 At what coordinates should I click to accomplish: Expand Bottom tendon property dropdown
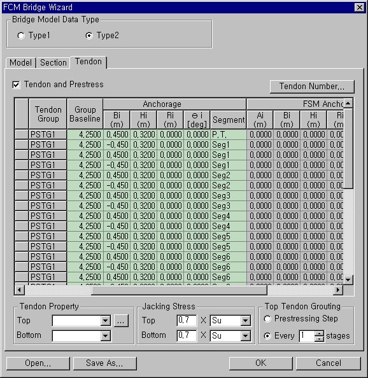pos(106,336)
